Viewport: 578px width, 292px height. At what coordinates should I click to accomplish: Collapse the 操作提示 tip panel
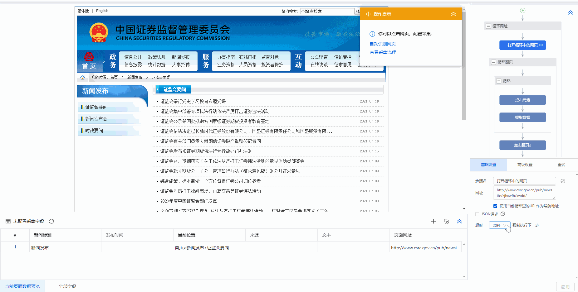click(453, 14)
